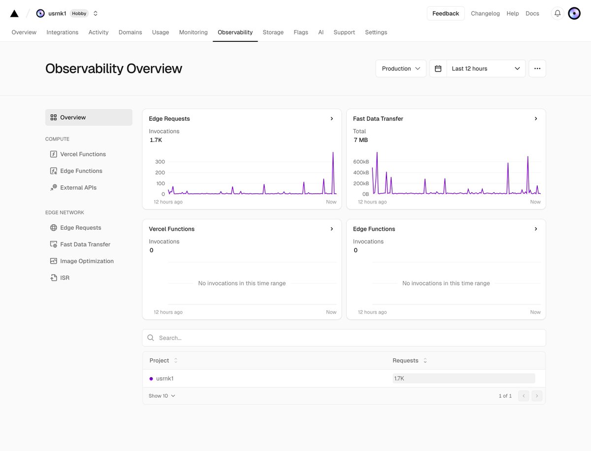Image resolution: width=591 pixels, height=451 pixels.
Task: Click the ISR sidebar icon
Action: coord(54,278)
